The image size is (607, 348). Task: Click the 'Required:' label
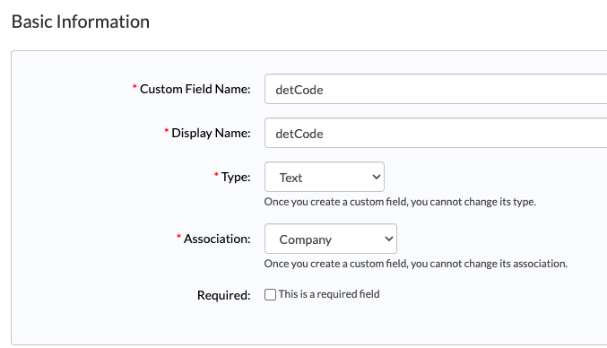tap(224, 295)
